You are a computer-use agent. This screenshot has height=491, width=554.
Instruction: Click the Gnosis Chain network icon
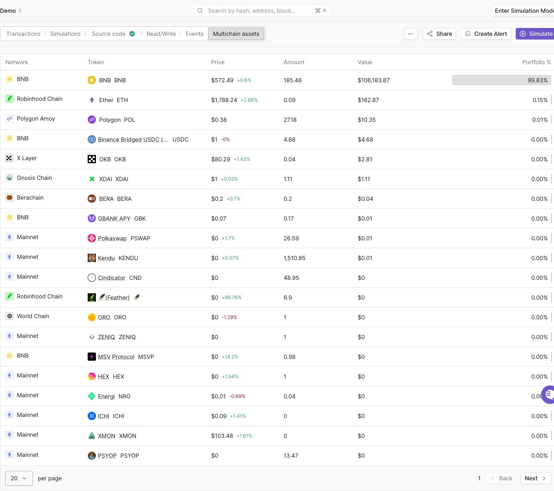coord(9,178)
